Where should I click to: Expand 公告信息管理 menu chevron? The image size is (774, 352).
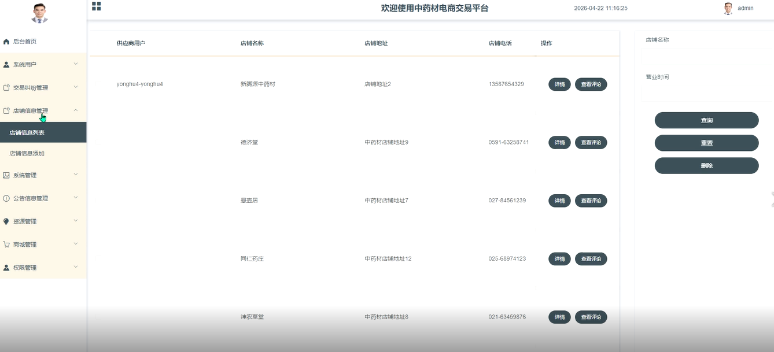(x=76, y=197)
